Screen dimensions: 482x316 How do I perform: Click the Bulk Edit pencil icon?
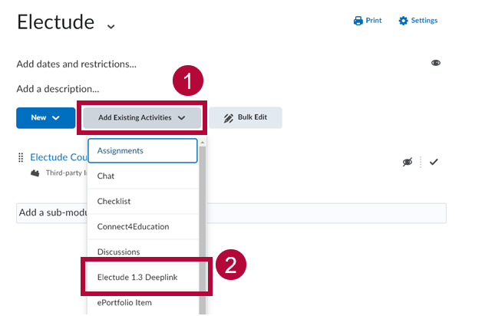[x=228, y=118]
